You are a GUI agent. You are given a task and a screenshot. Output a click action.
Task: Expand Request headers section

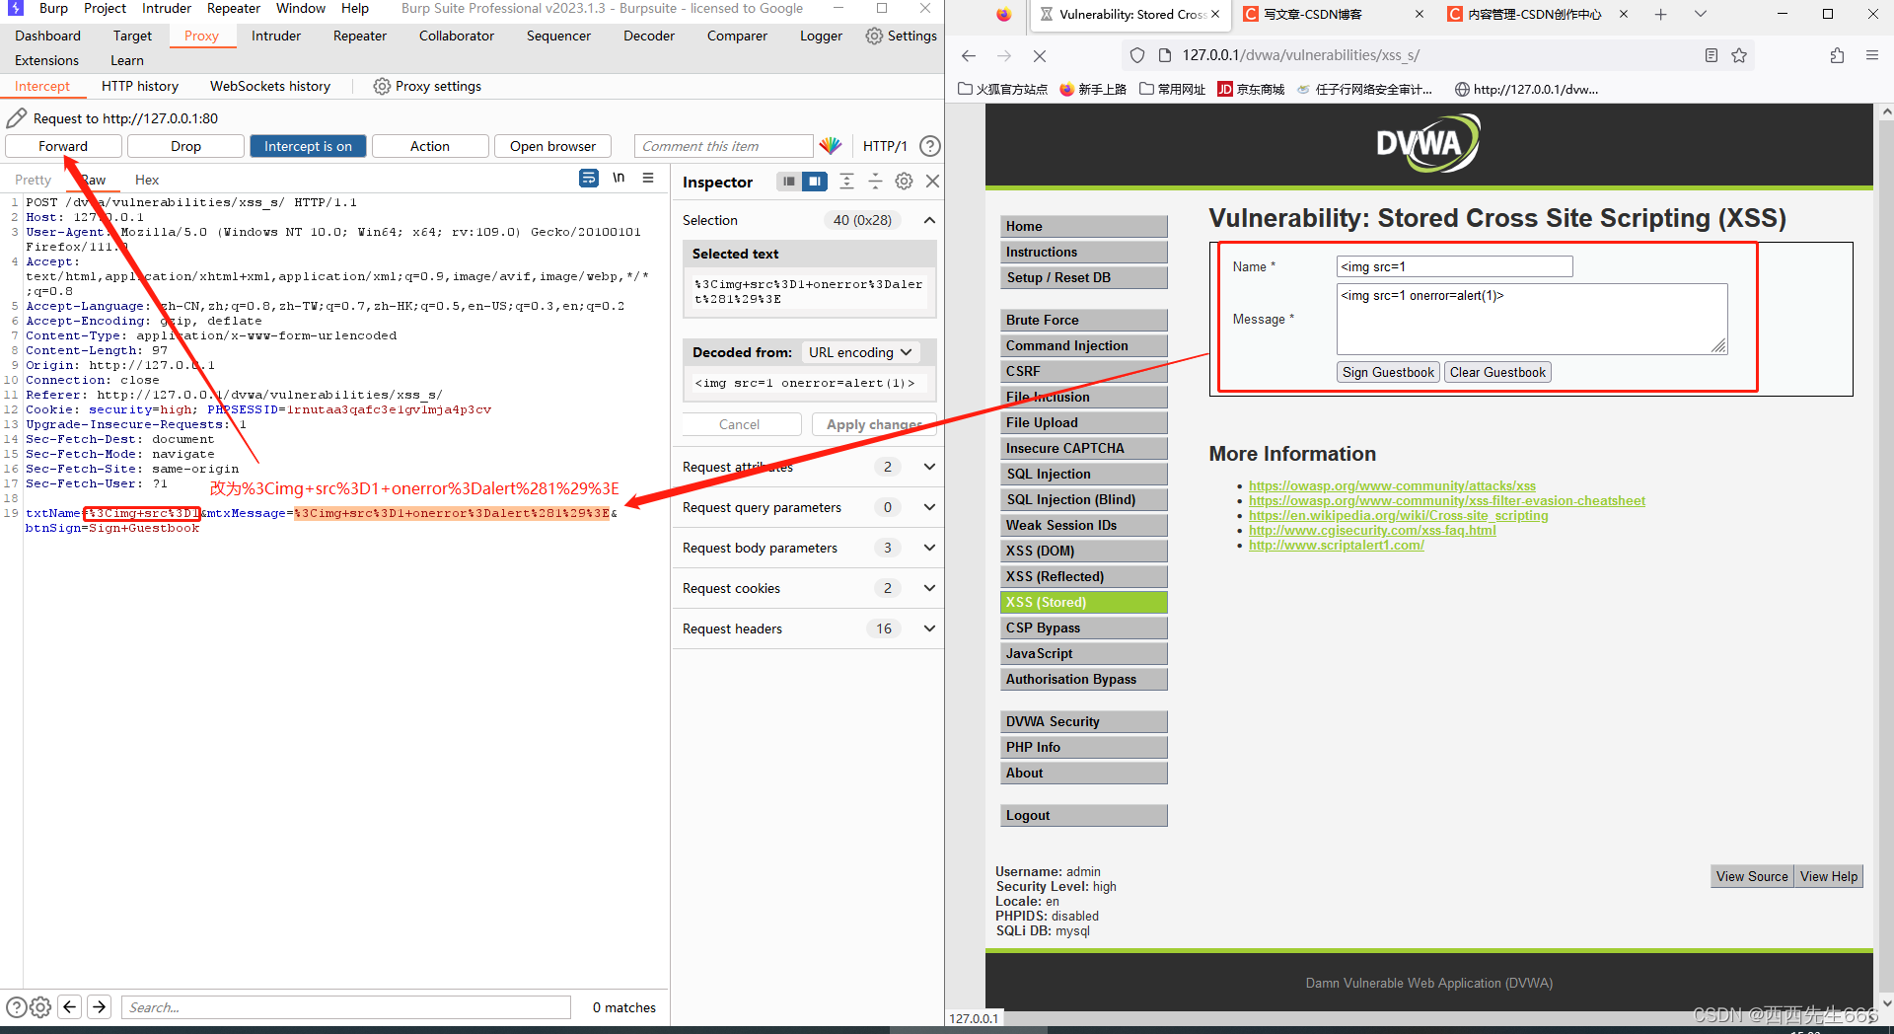coord(929,628)
